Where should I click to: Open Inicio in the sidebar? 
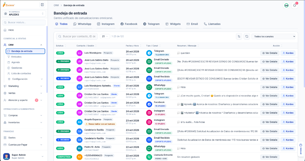[x=11, y=30]
